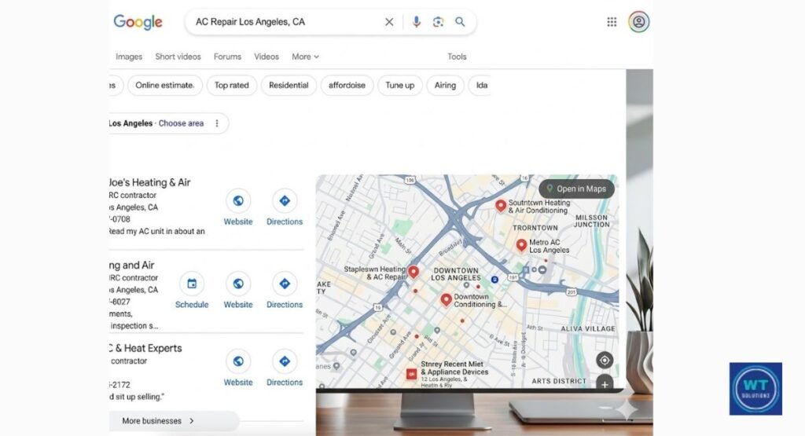Switch to Short videos tab
This screenshot has width=805, height=436.
point(178,57)
